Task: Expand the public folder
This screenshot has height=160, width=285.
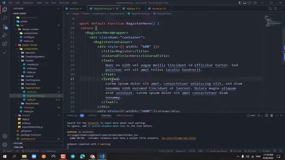Action: tap(24, 21)
